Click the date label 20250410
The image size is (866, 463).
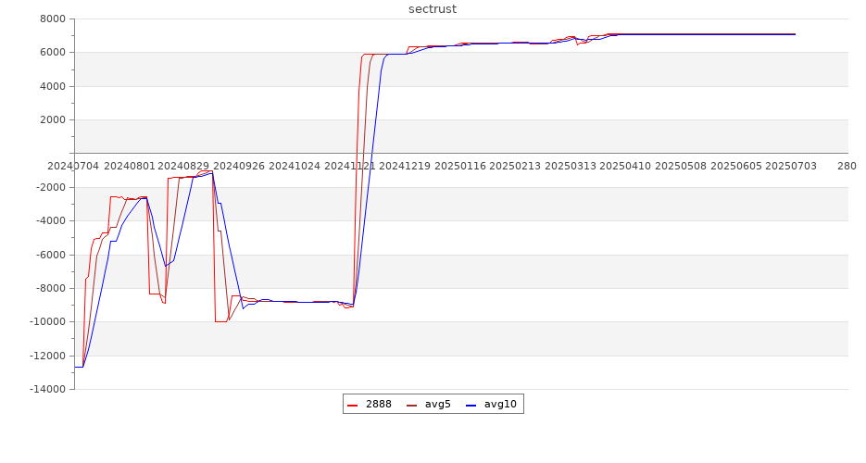tap(625, 166)
